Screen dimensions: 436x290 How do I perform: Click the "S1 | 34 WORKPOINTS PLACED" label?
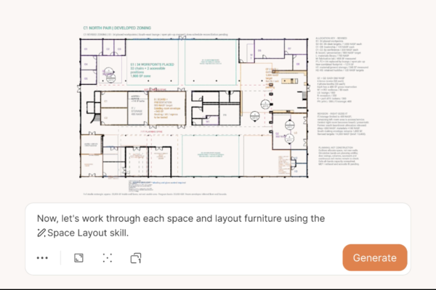pyautogui.click(x=152, y=65)
